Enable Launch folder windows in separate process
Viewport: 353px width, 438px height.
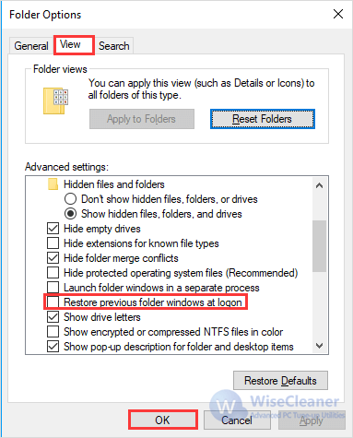click(53, 288)
